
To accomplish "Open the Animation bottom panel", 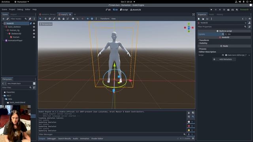I will 85,138.
